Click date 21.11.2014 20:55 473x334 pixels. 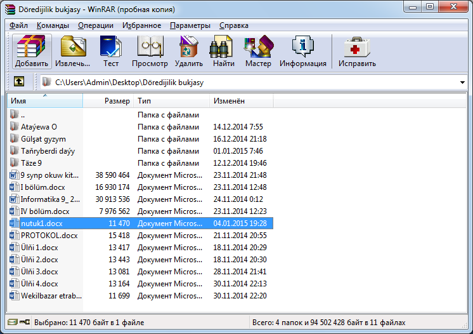pos(240,236)
